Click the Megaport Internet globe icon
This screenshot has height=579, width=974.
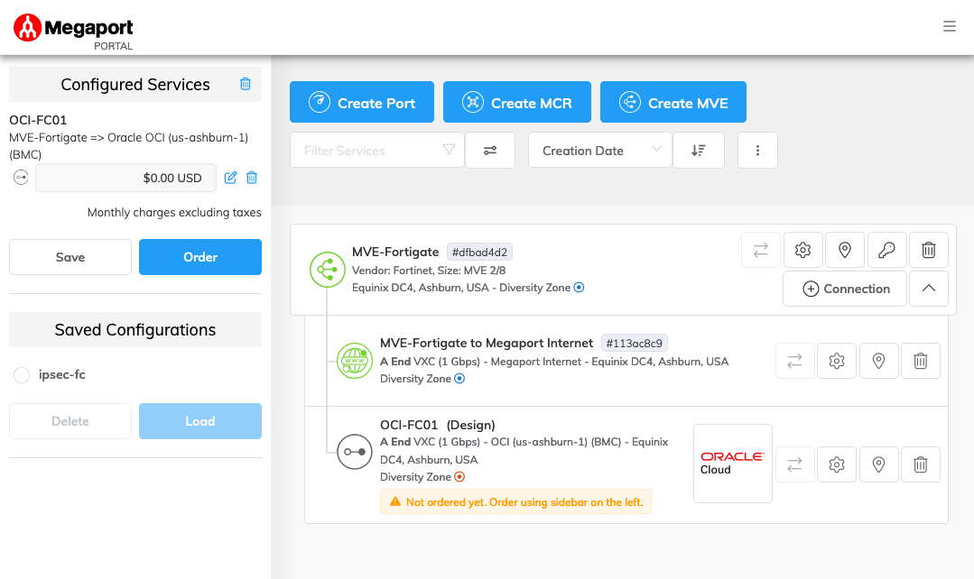click(x=355, y=361)
